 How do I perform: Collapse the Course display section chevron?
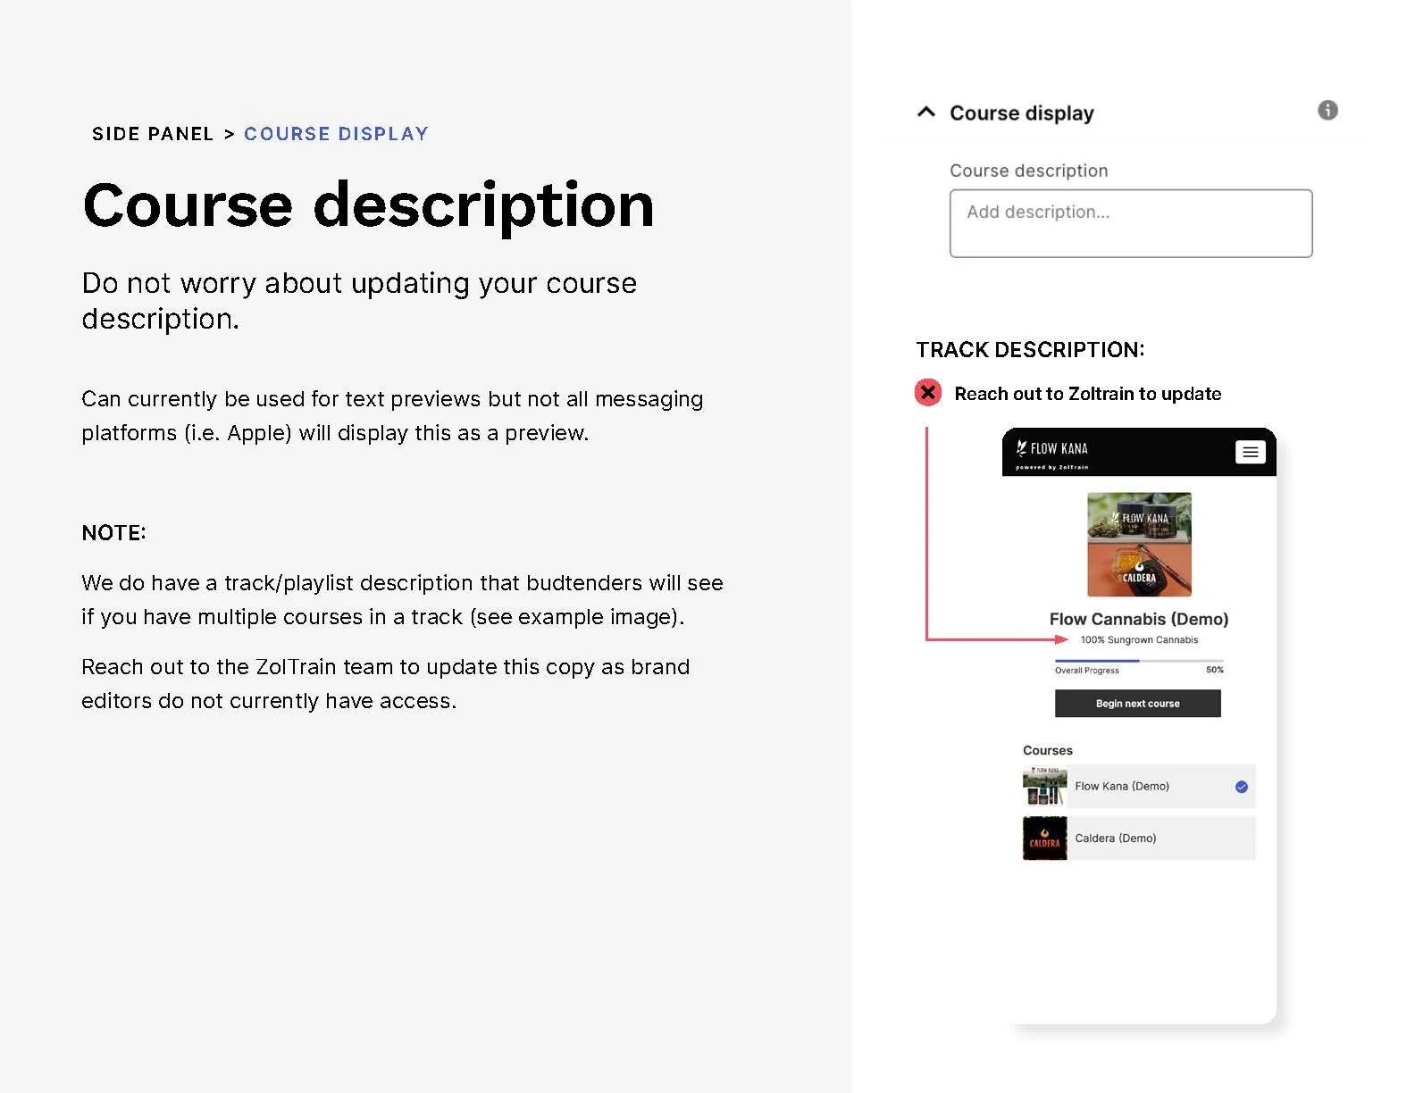click(926, 112)
